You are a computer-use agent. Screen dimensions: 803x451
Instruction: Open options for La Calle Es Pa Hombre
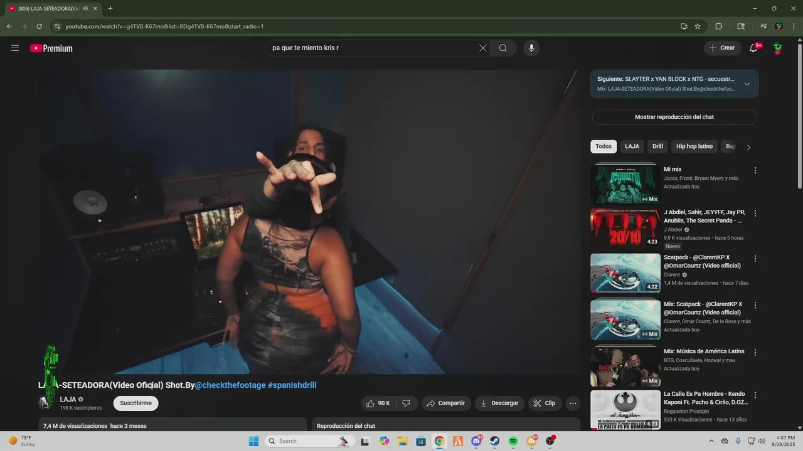coord(755,396)
